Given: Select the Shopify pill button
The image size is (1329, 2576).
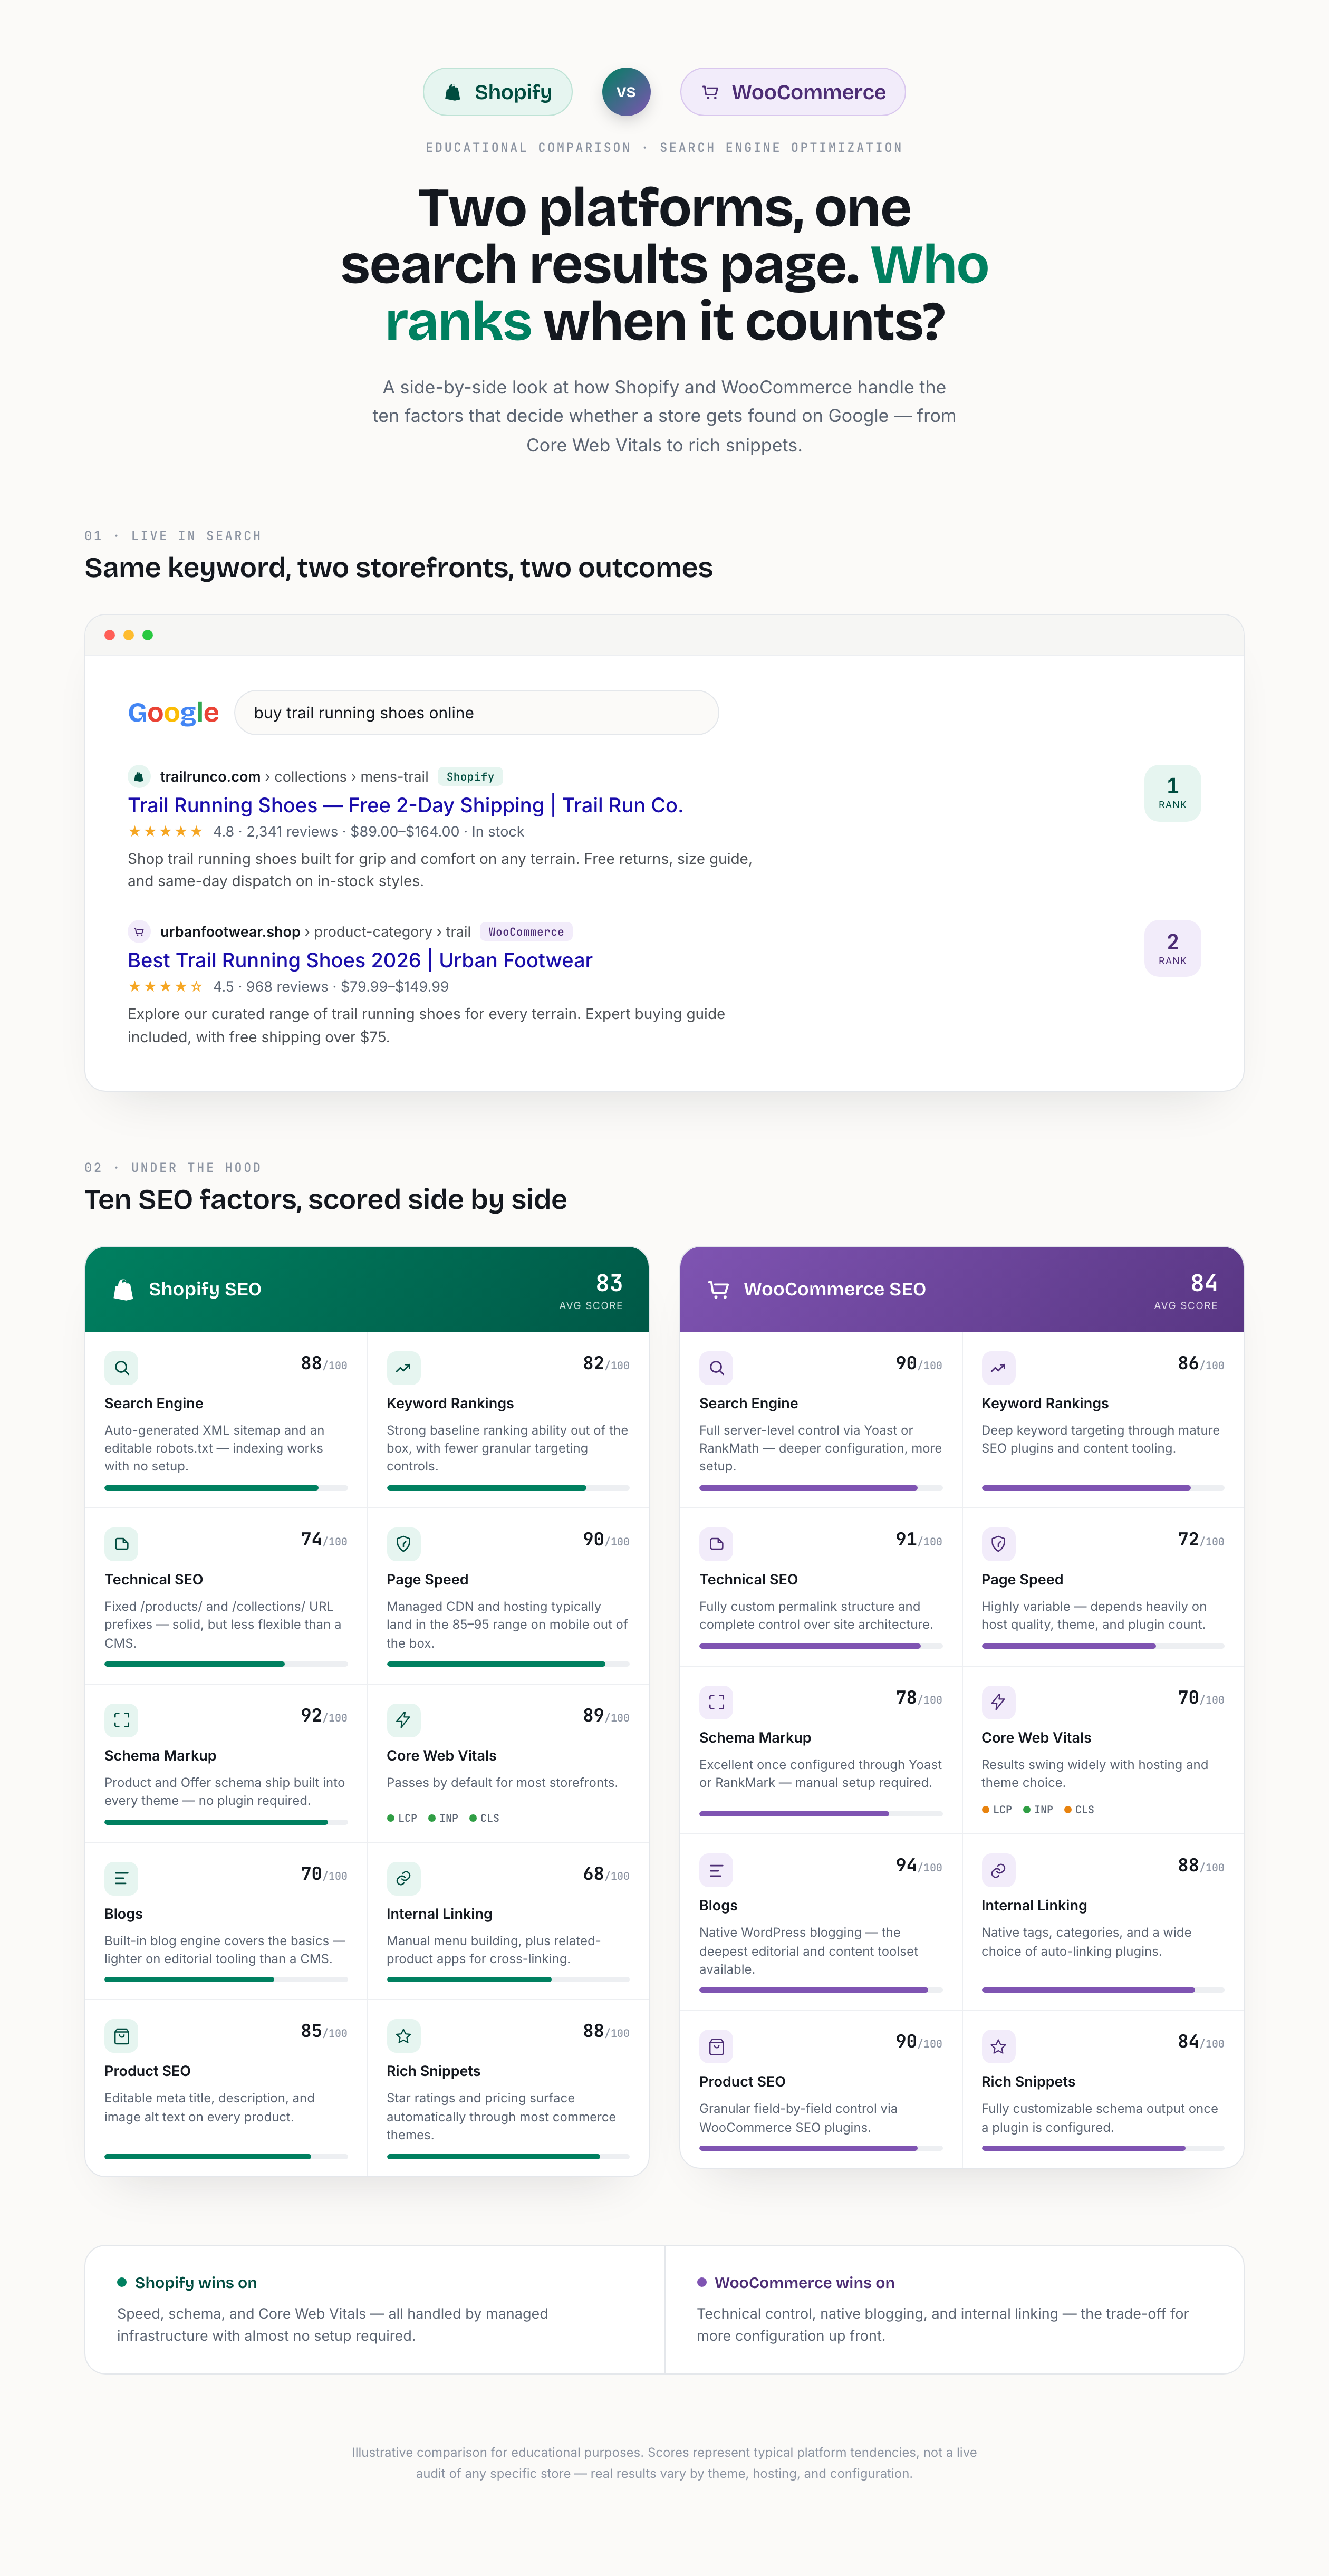Looking at the screenshot, I should point(498,92).
